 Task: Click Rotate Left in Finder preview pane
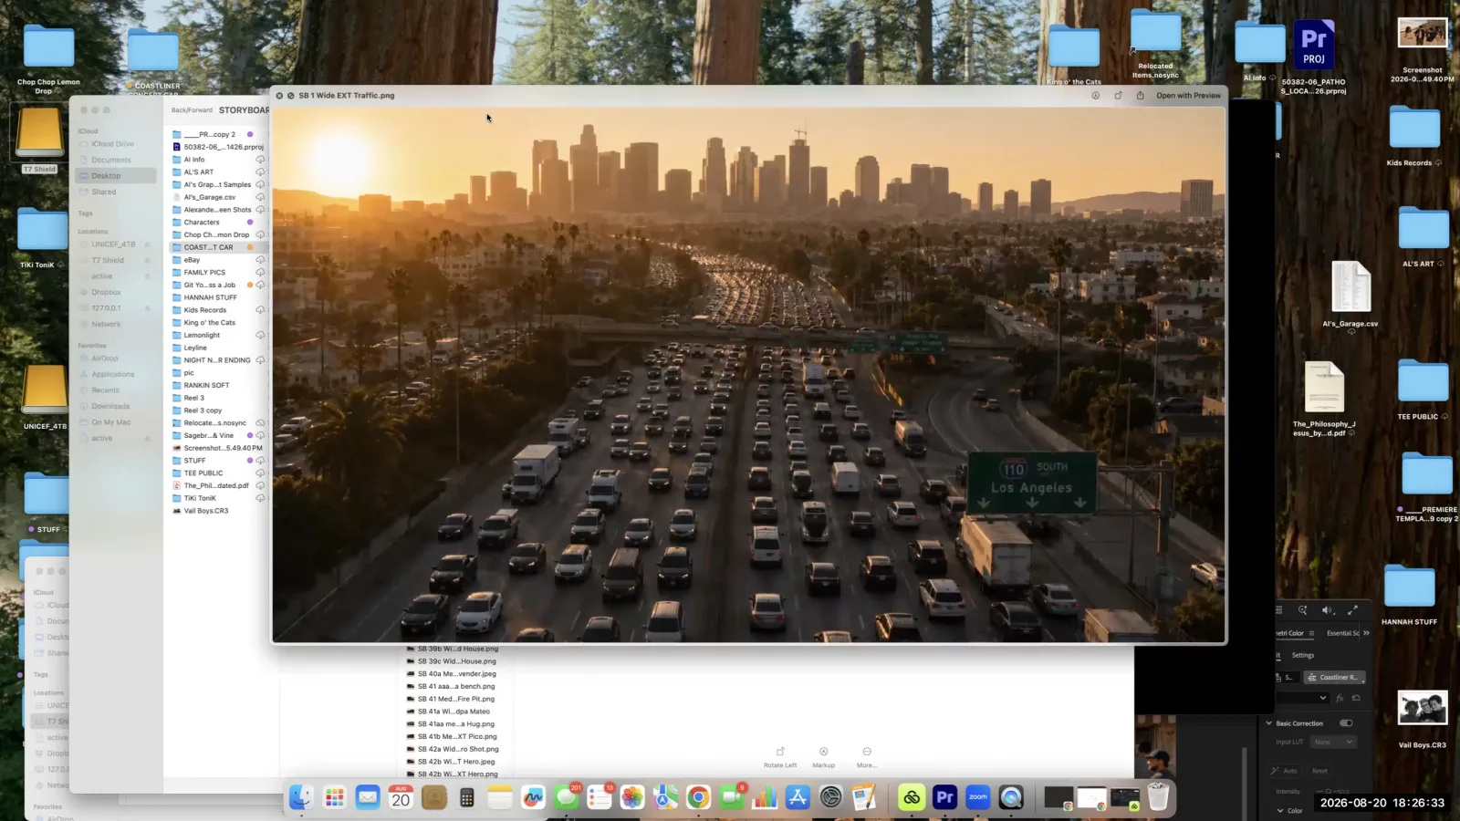pyautogui.click(x=780, y=757)
